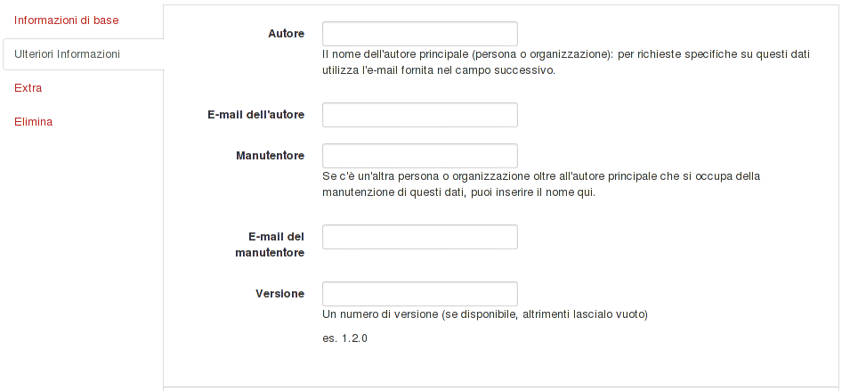
Task: Click the help line starting 'utilizza l'e-mail fornita'
Action: tap(438, 71)
